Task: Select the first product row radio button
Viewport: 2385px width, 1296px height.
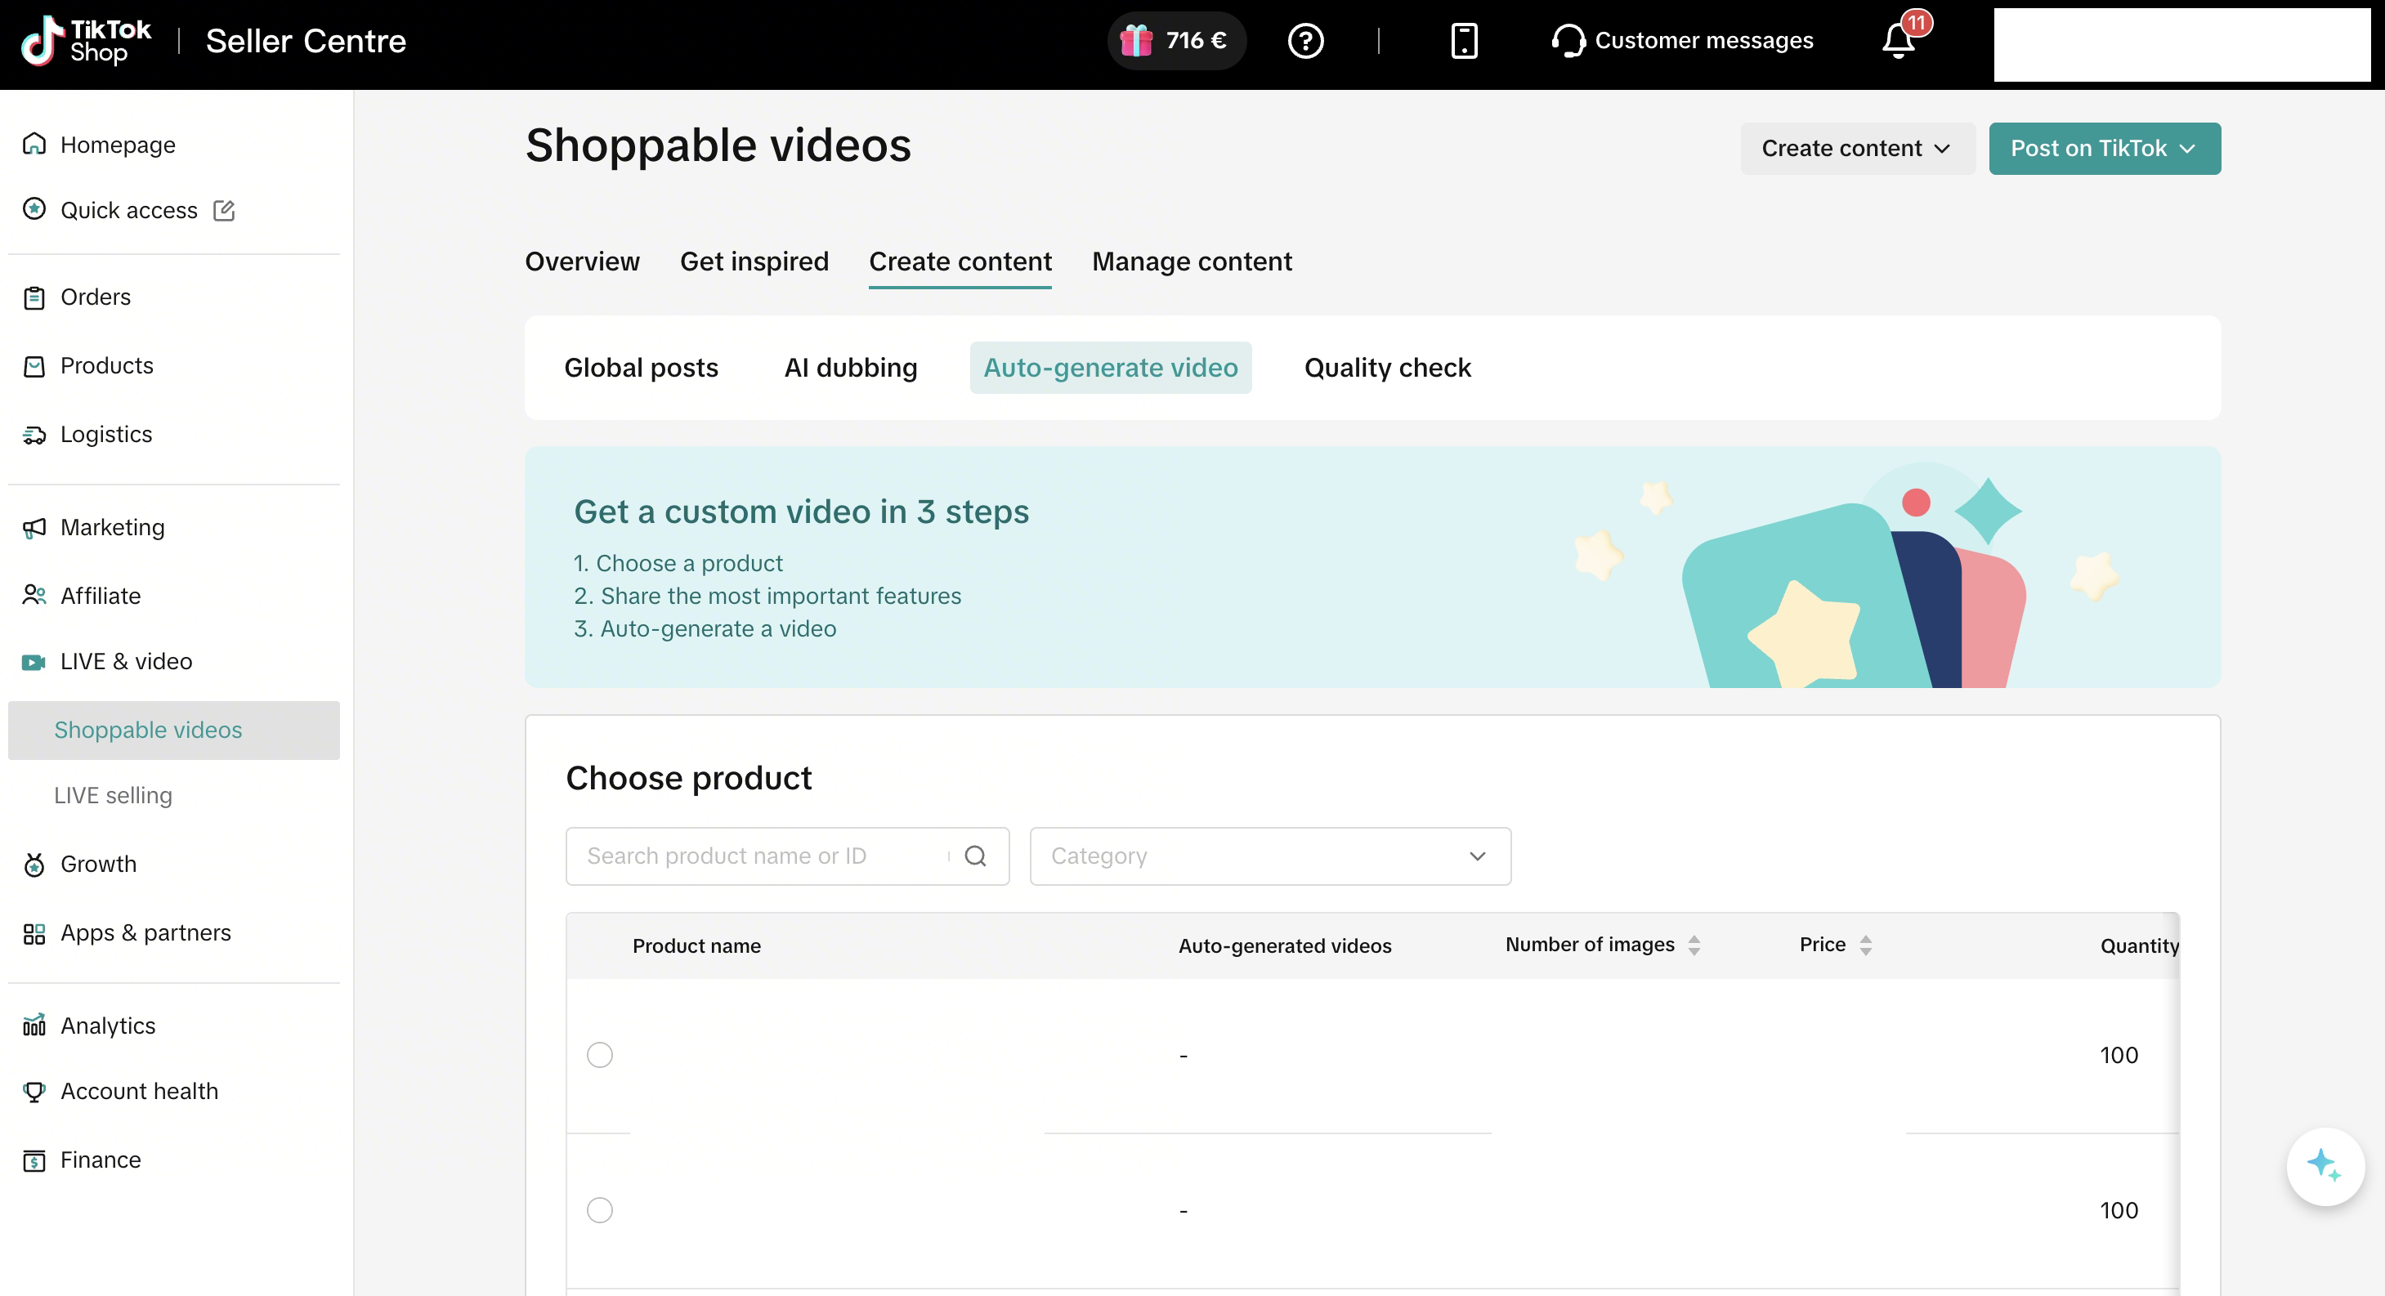Action: pos(600,1054)
